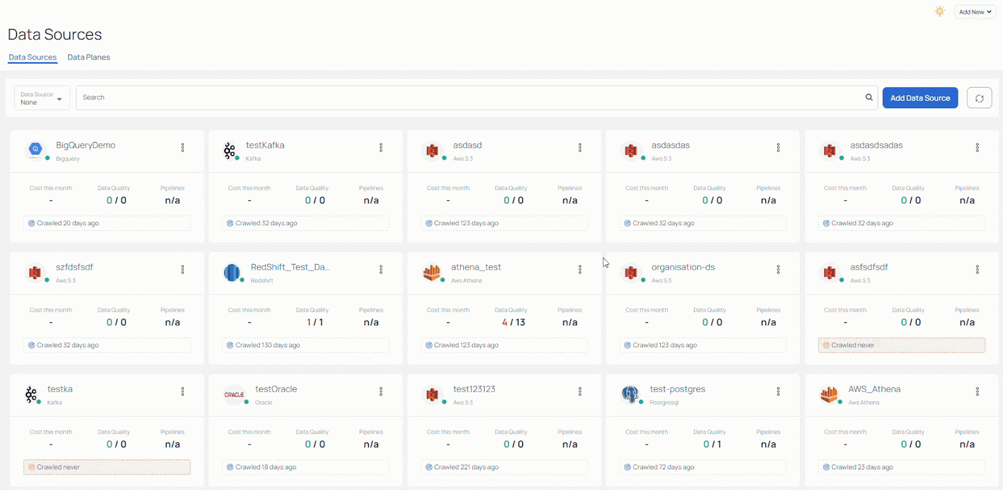Open the kebab menu on testKafka card

tap(381, 148)
